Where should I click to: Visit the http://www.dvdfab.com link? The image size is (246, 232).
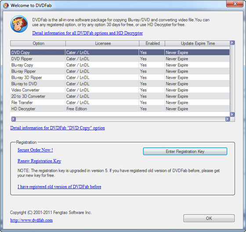31,220
